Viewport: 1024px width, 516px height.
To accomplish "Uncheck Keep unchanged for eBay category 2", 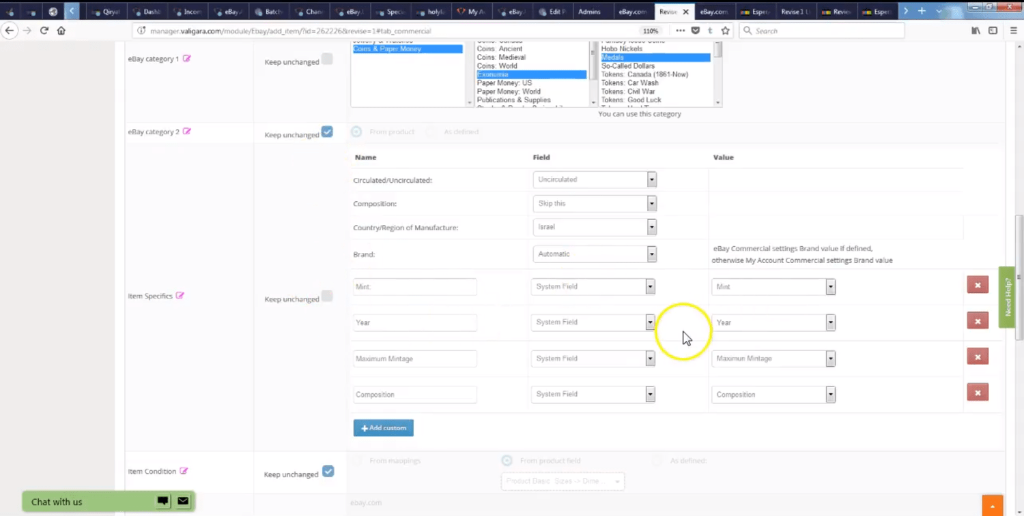I will (x=327, y=132).
